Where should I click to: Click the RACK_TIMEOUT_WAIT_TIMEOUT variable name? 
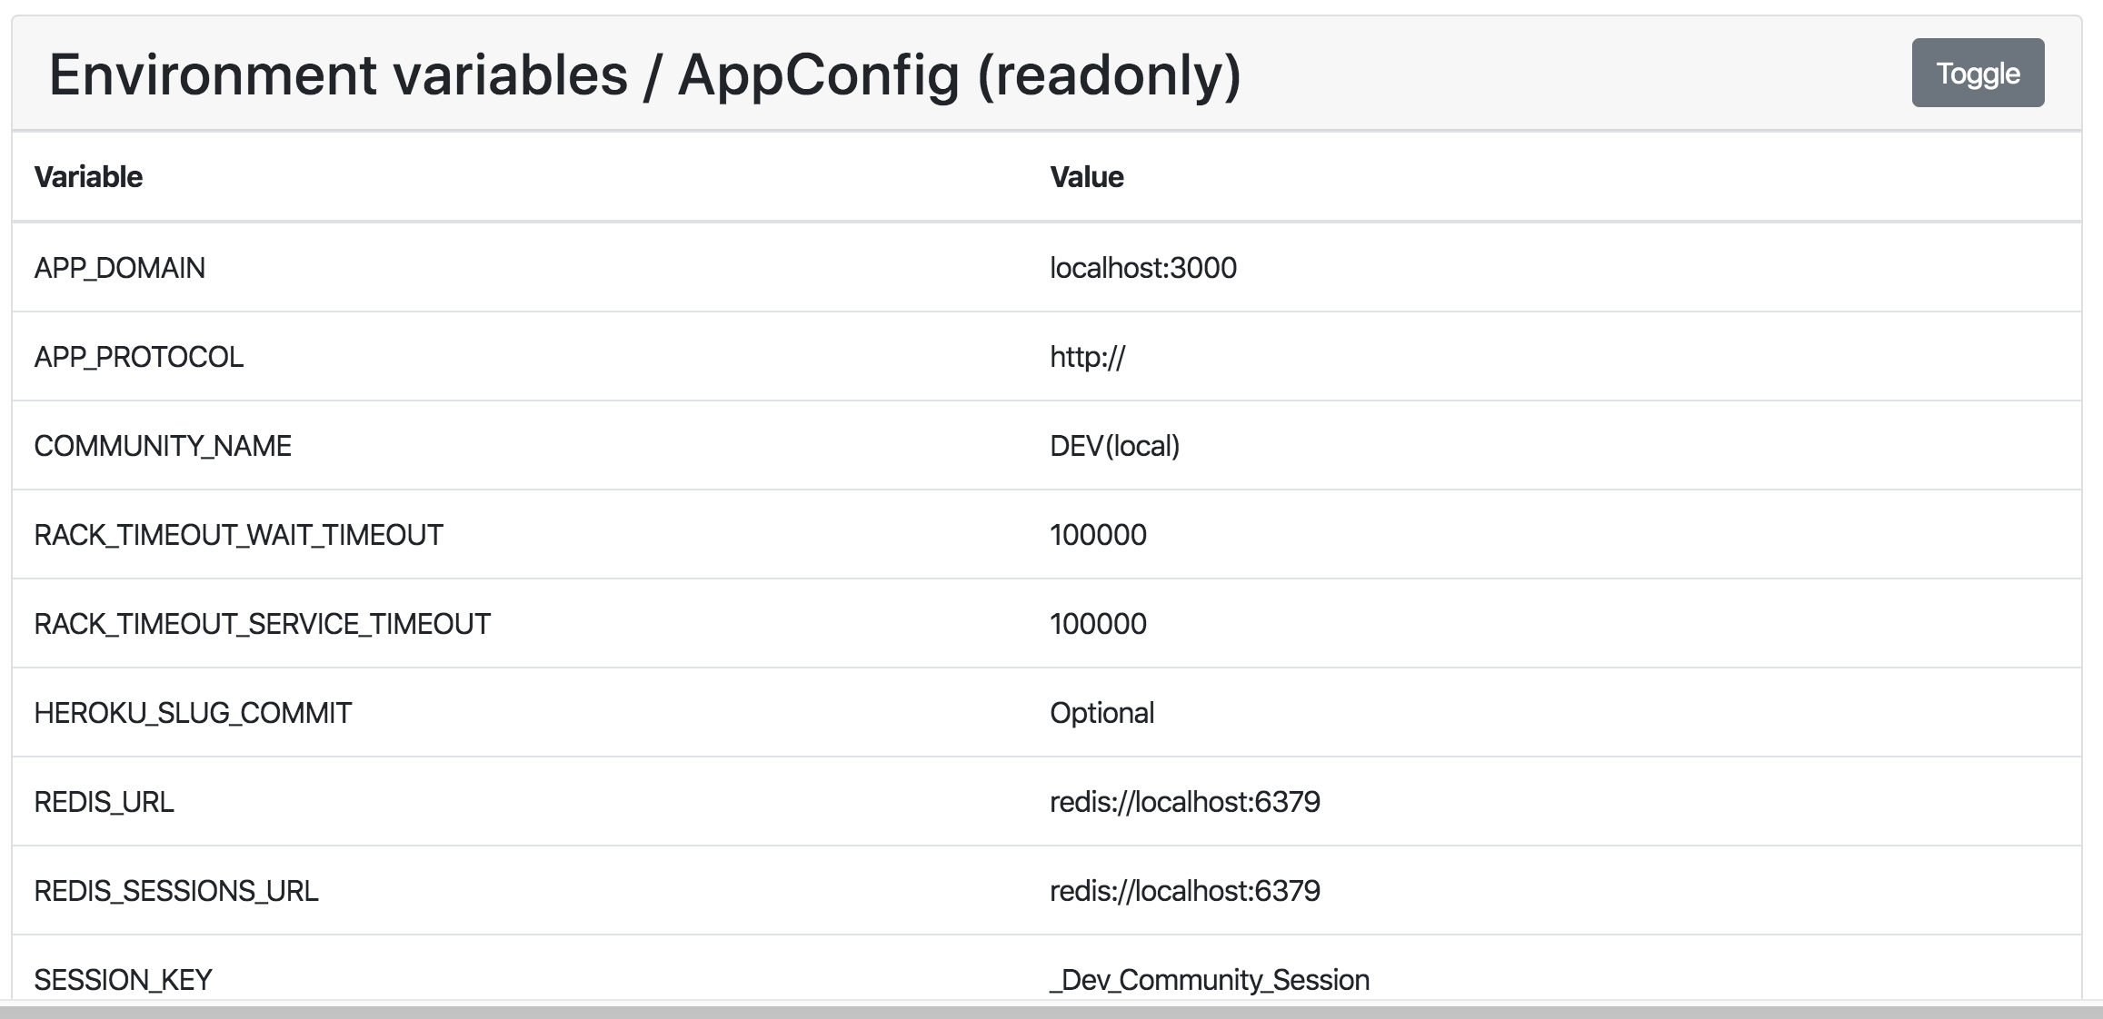(x=239, y=535)
